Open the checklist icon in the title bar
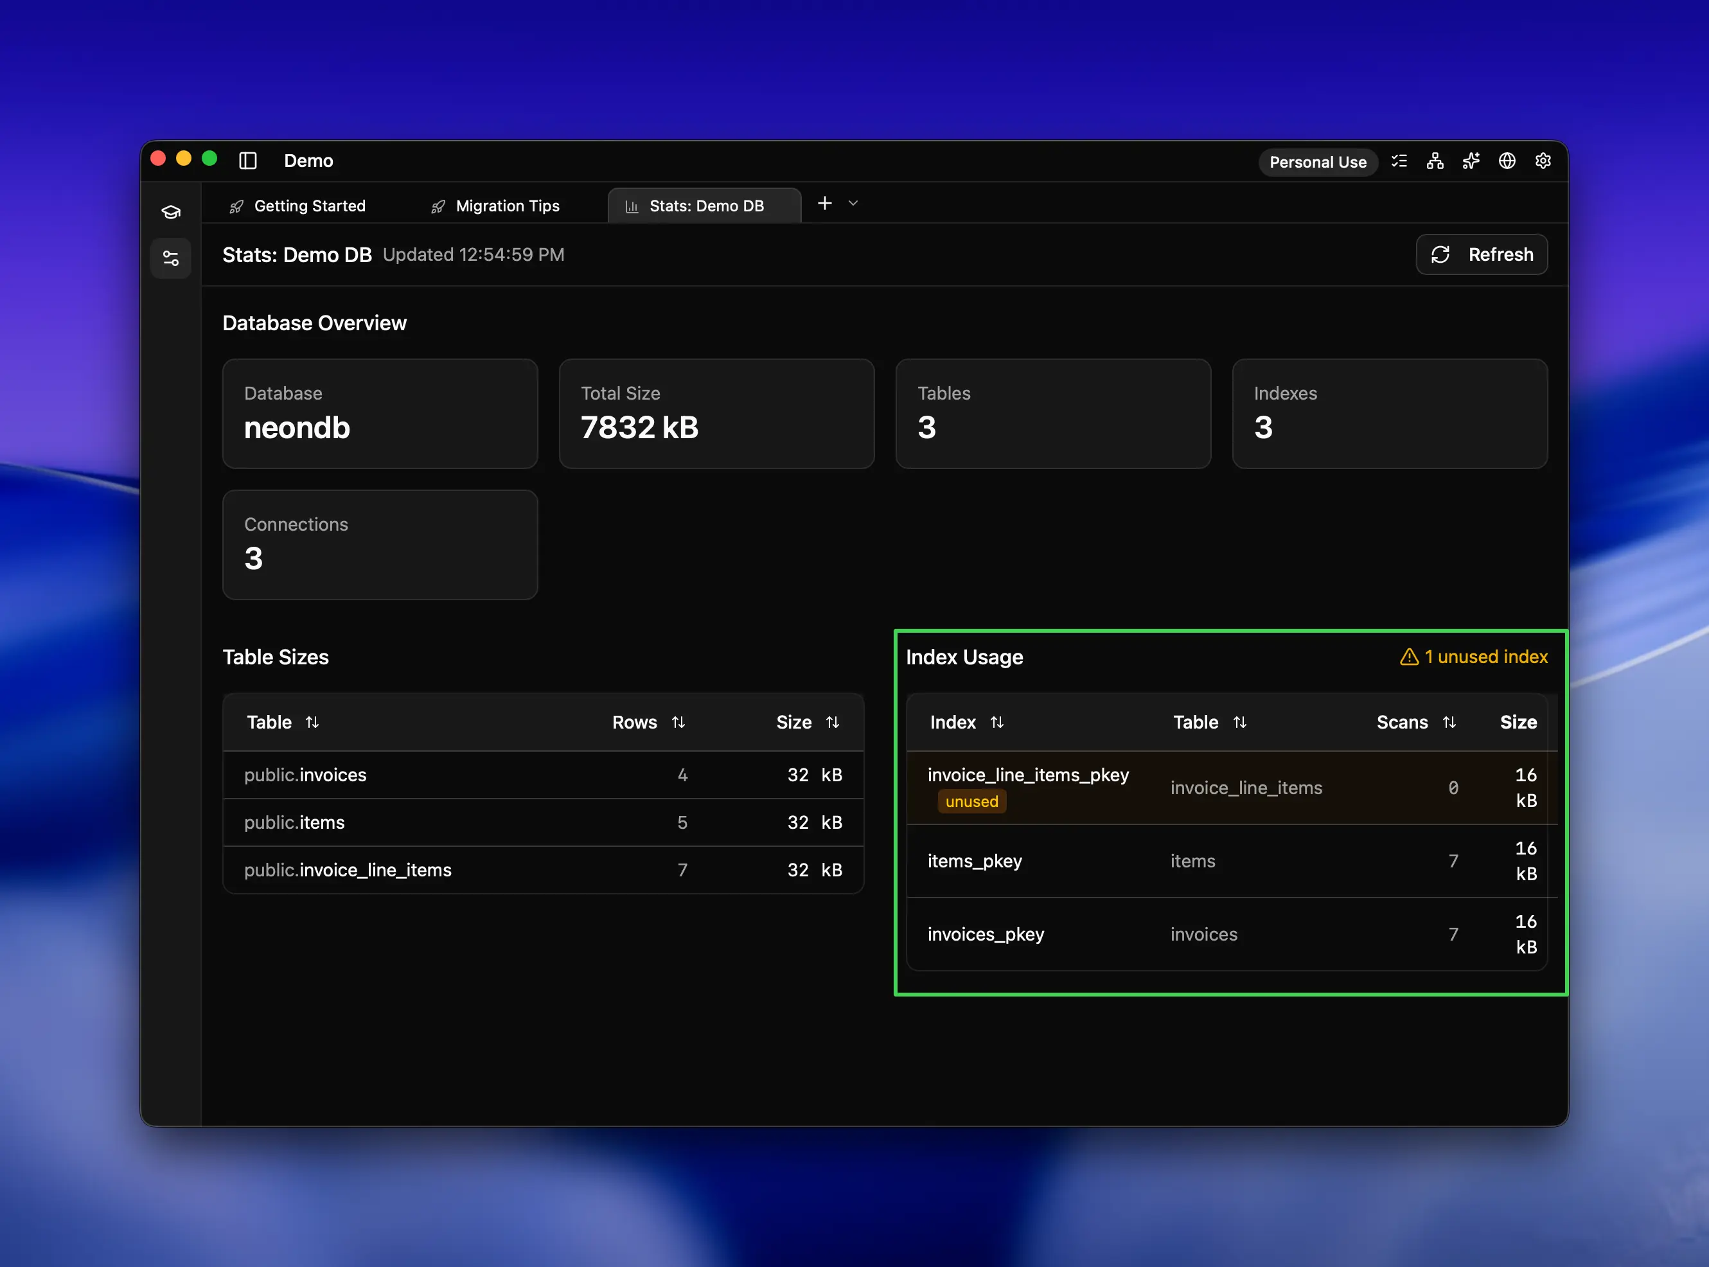 [1399, 161]
